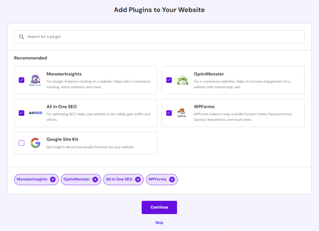Click the search magnifier icon
Image resolution: width=319 pixels, height=231 pixels.
click(x=21, y=37)
